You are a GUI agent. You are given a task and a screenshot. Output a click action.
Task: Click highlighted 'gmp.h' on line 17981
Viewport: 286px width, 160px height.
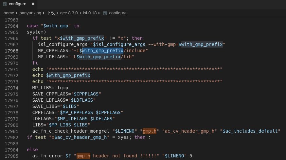coord(150,131)
